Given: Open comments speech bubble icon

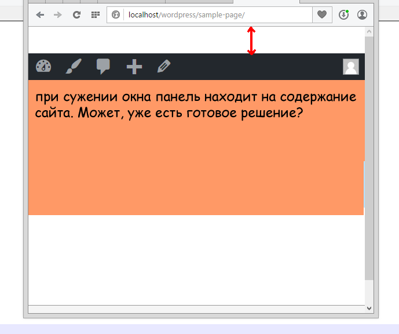Looking at the screenshot, I should coord(103,66).
